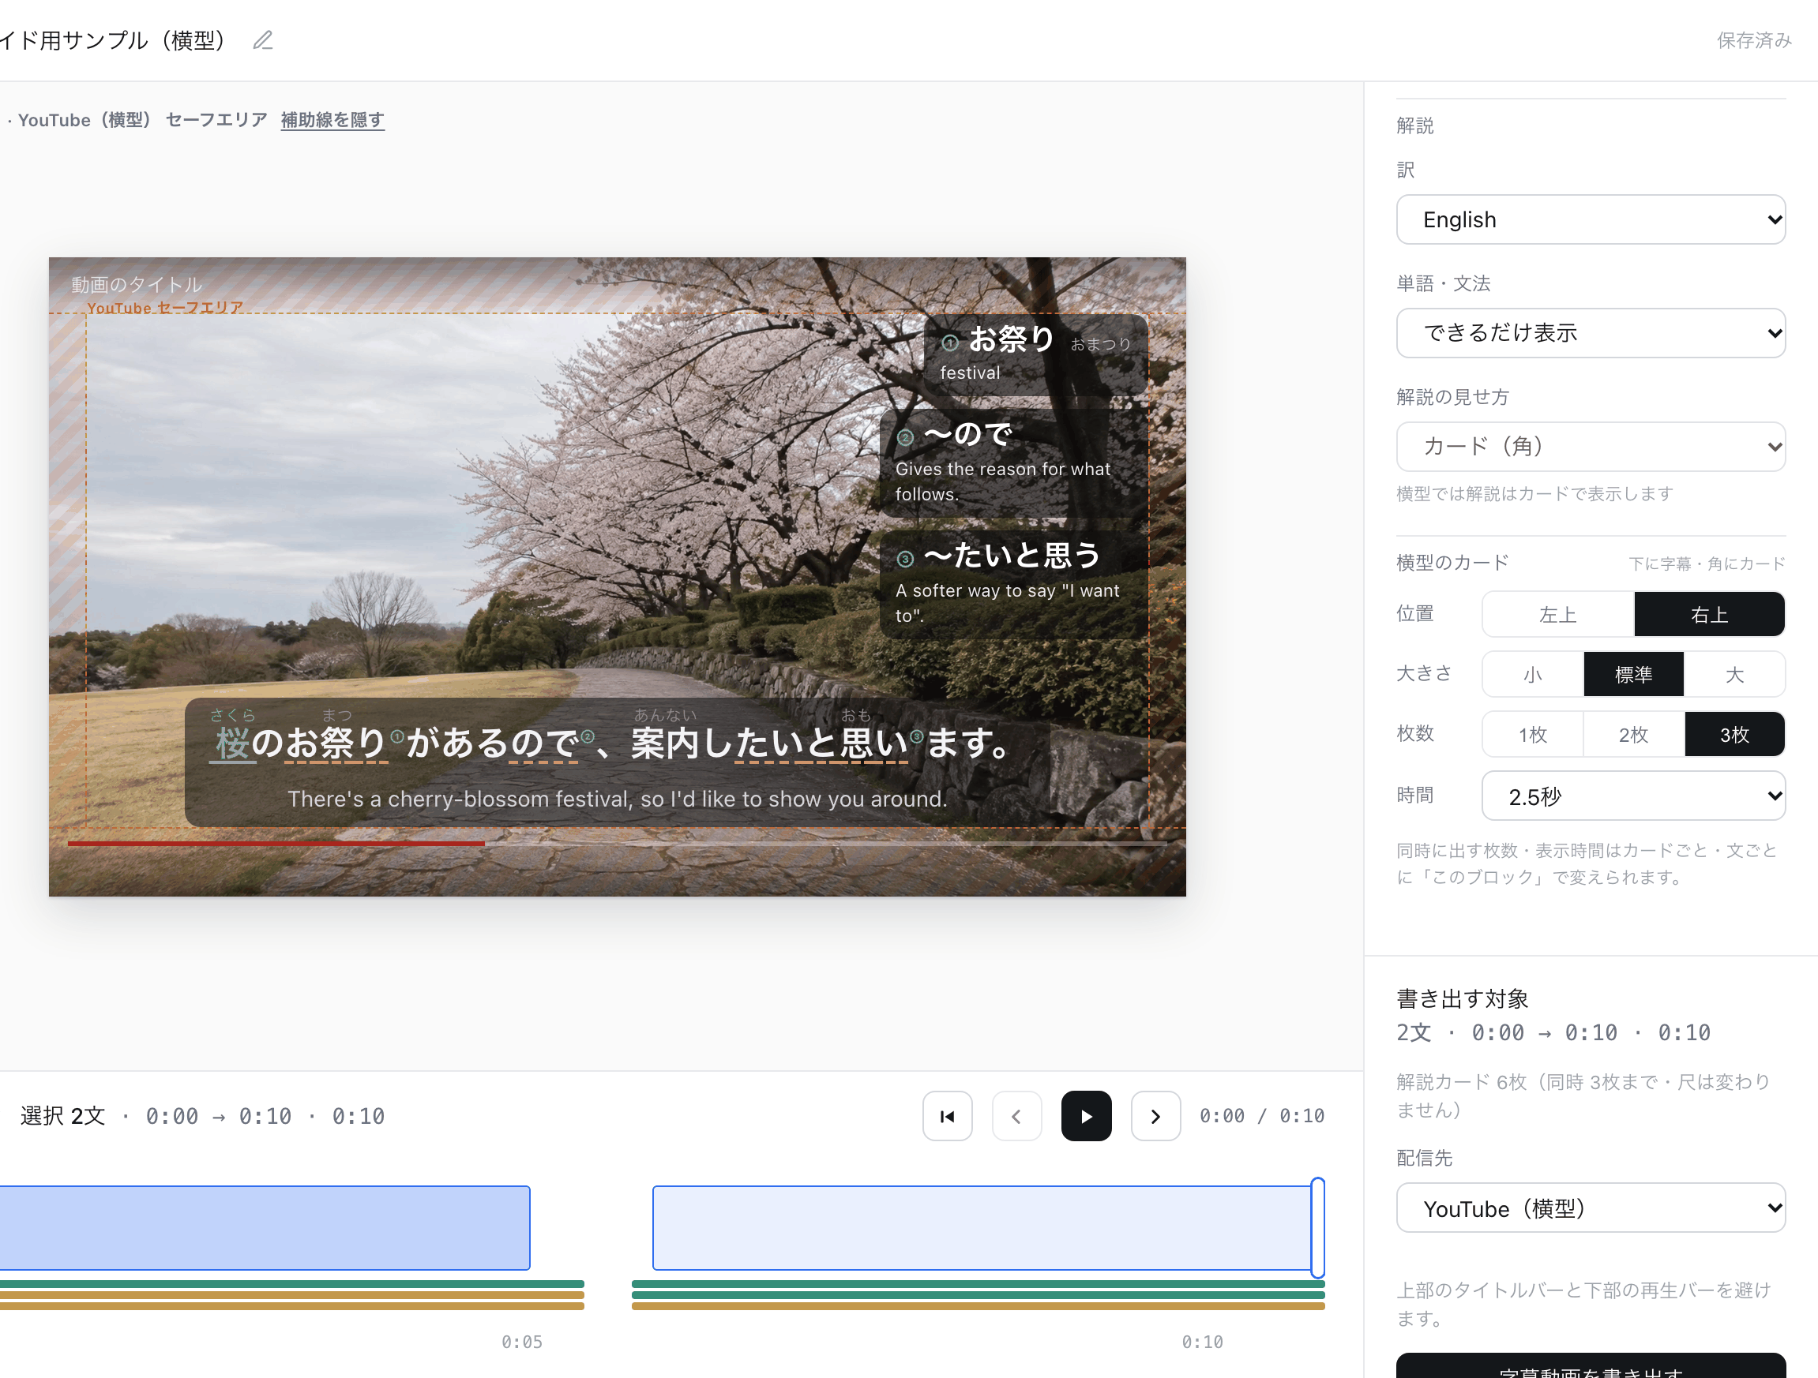Screen dimensions: 1818x1378
Task: Click the English translation subtitle text
Action: (x=618, y=799)
